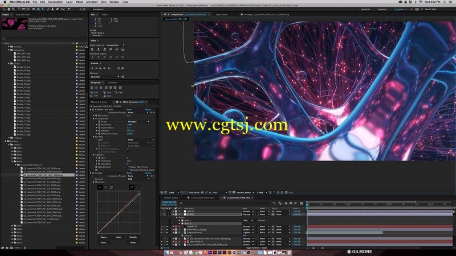The width and height of the screenshot is (456, 256).
Task: Expand Mask 1 properties in timeline
Action: click(x=180, y=220)
